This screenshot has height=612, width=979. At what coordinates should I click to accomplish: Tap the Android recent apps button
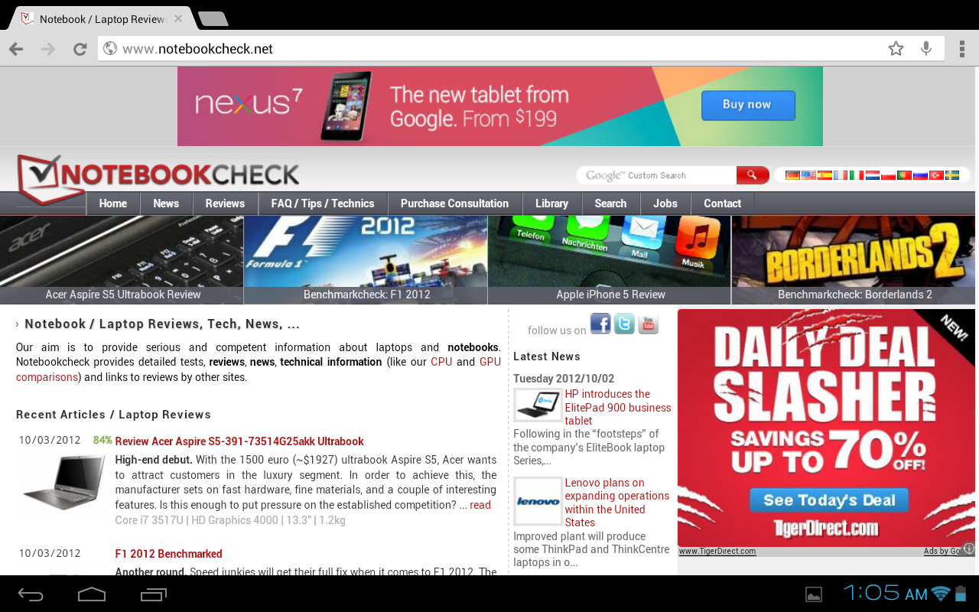[x=154, y=594]
